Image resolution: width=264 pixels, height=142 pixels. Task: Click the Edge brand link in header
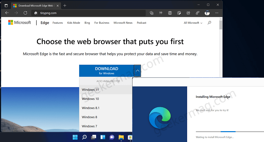tap(45, 23)
